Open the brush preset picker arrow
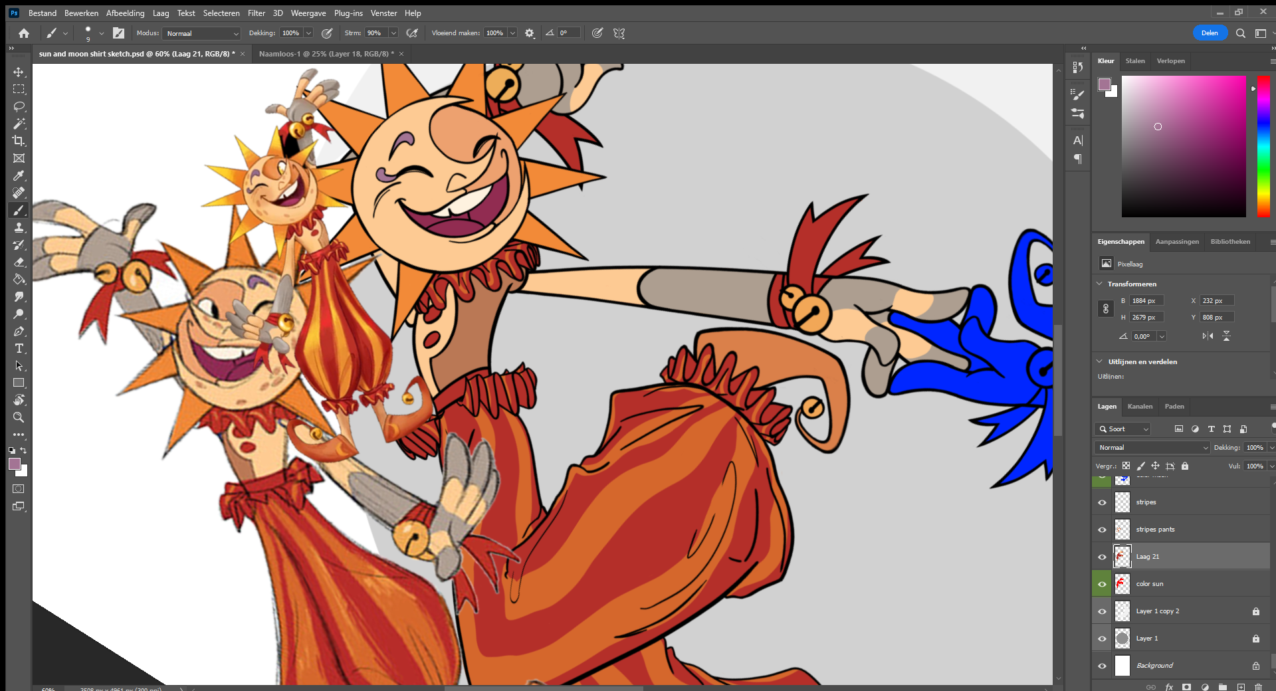The height and width of the screenshot is (691, 1276). click(x=101, y=33)
